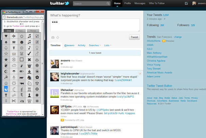The image size is (206, 138).
Task: Click the add-location crosshair icon under tweet box
Action: click(x=58, y=37)
